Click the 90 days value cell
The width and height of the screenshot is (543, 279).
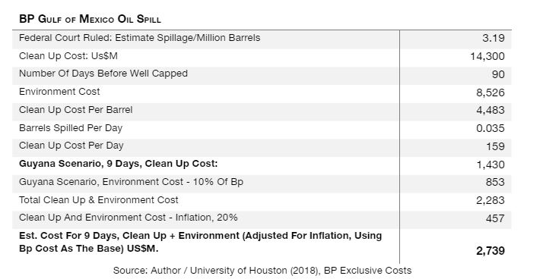[x=498, y=74]
